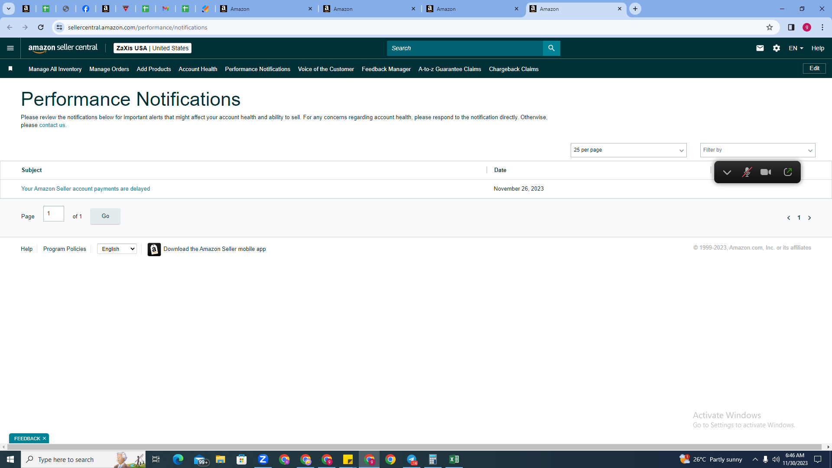The height and width of the screenshot is (468, 832).
Task: Open Chargeback Claims
Action: pyautogui.click(x=513, y=69)
